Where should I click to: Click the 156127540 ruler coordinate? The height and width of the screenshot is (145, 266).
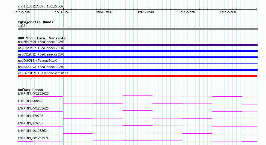point(146,12)
